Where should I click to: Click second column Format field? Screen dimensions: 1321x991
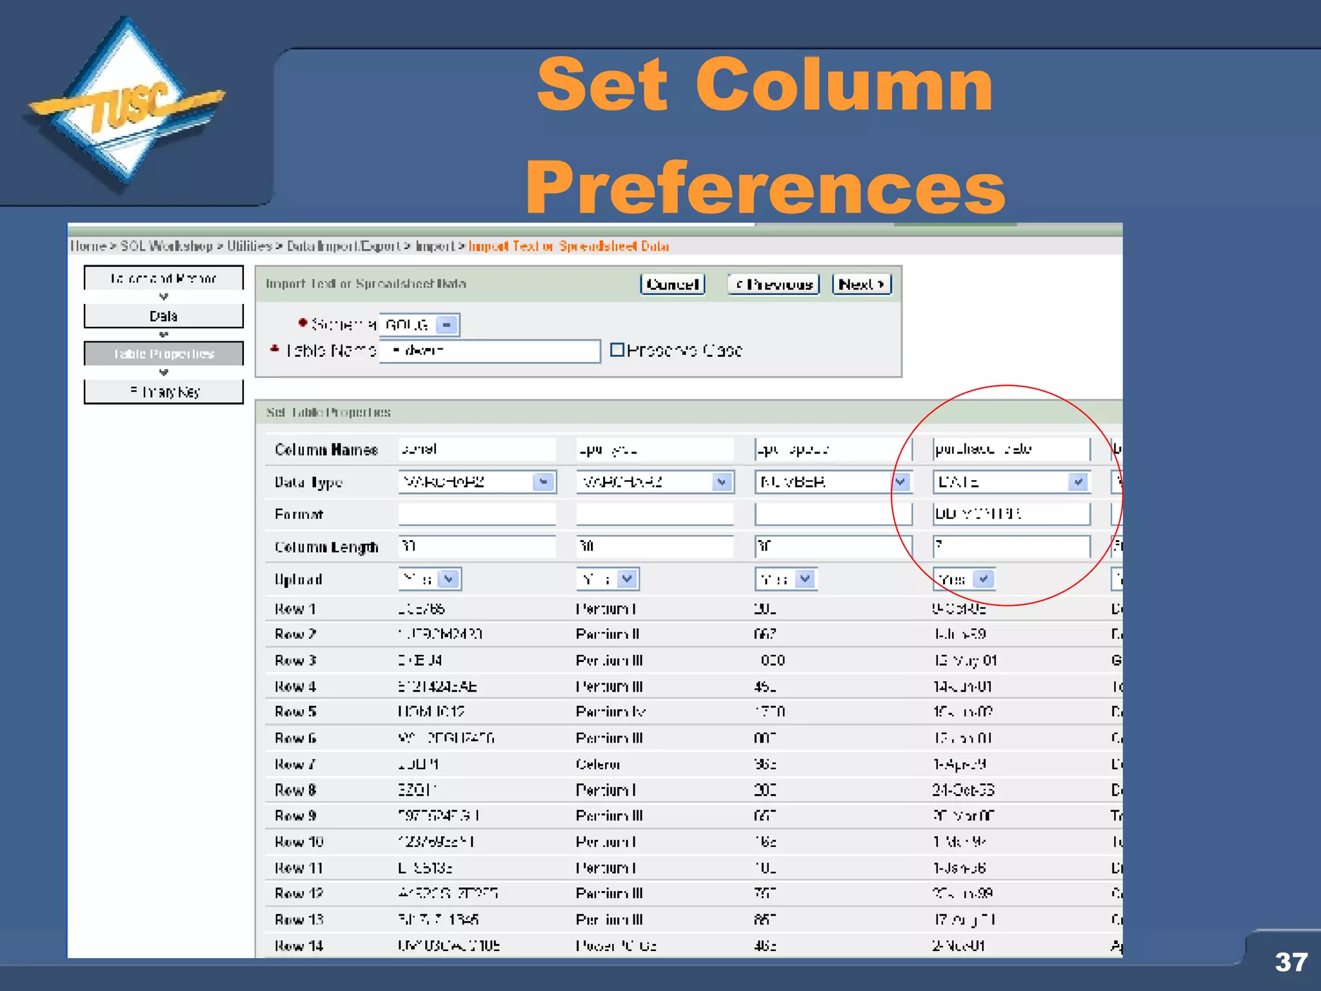655,514
